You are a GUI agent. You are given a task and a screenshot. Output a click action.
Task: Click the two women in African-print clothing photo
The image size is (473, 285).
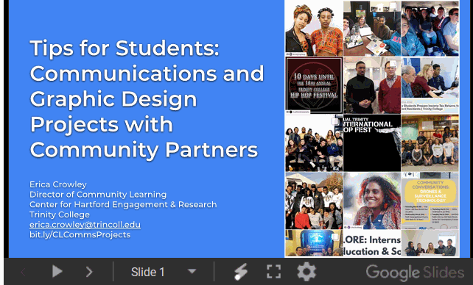pos(314,28)
